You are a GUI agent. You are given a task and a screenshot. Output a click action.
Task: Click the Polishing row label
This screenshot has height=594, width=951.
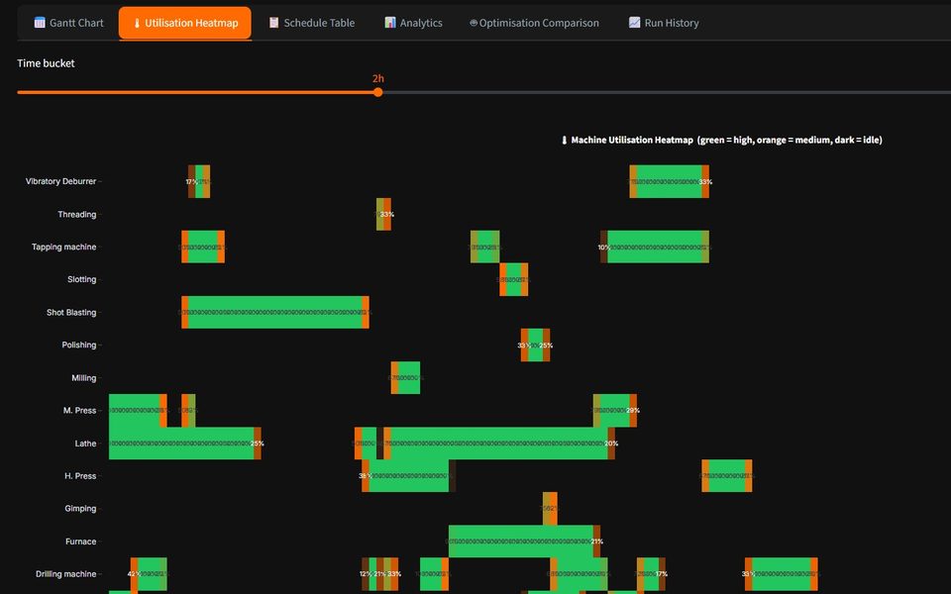tap(79, 345)
